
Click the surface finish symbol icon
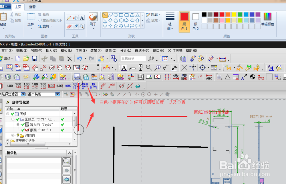(166, 68)
